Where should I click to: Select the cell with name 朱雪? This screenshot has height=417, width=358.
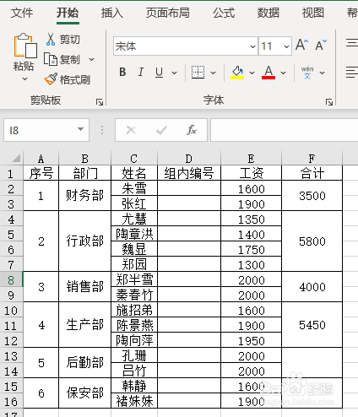(134, 188)
